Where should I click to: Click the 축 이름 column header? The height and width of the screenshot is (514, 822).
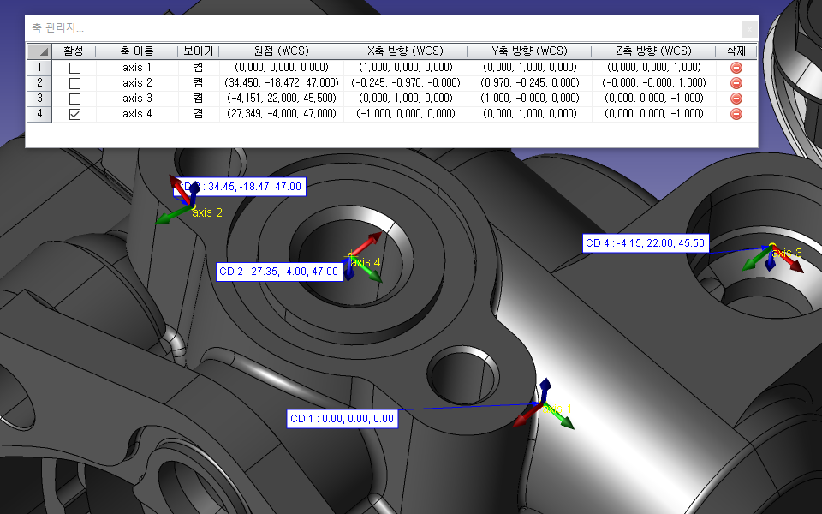137,51
